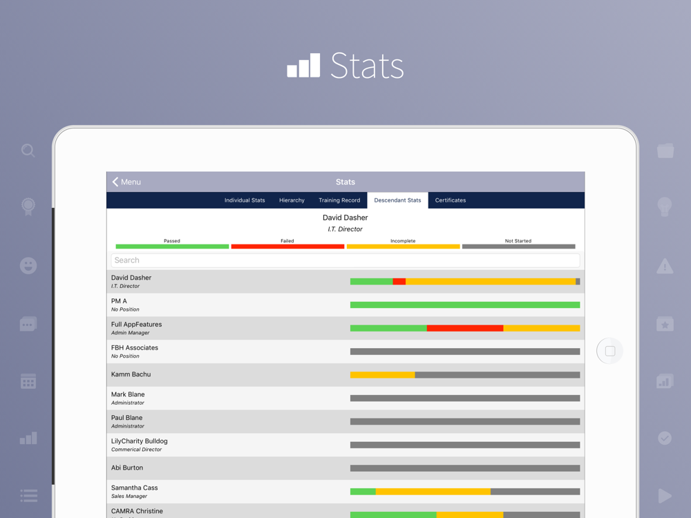Select the Training Record tab
The width and height of the screenshot is (691, 518).
tap(339, 200)
